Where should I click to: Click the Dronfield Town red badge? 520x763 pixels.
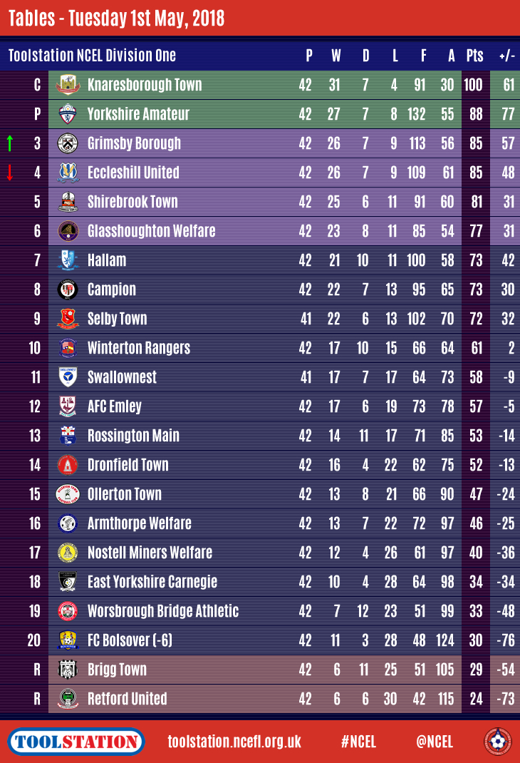click(68, 465)
